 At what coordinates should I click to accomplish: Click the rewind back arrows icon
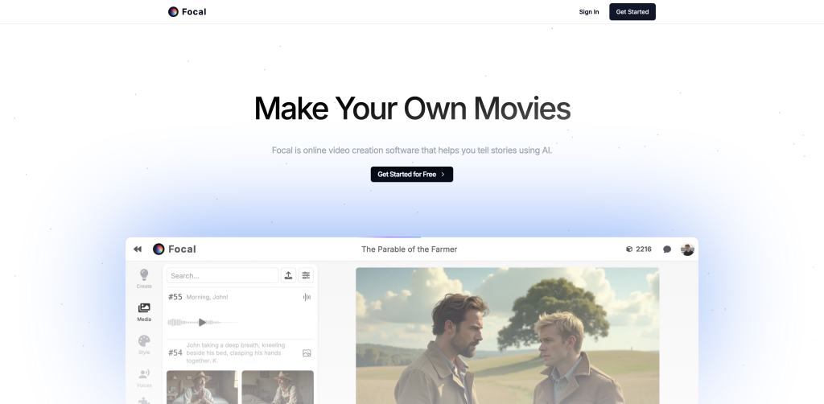138,249
